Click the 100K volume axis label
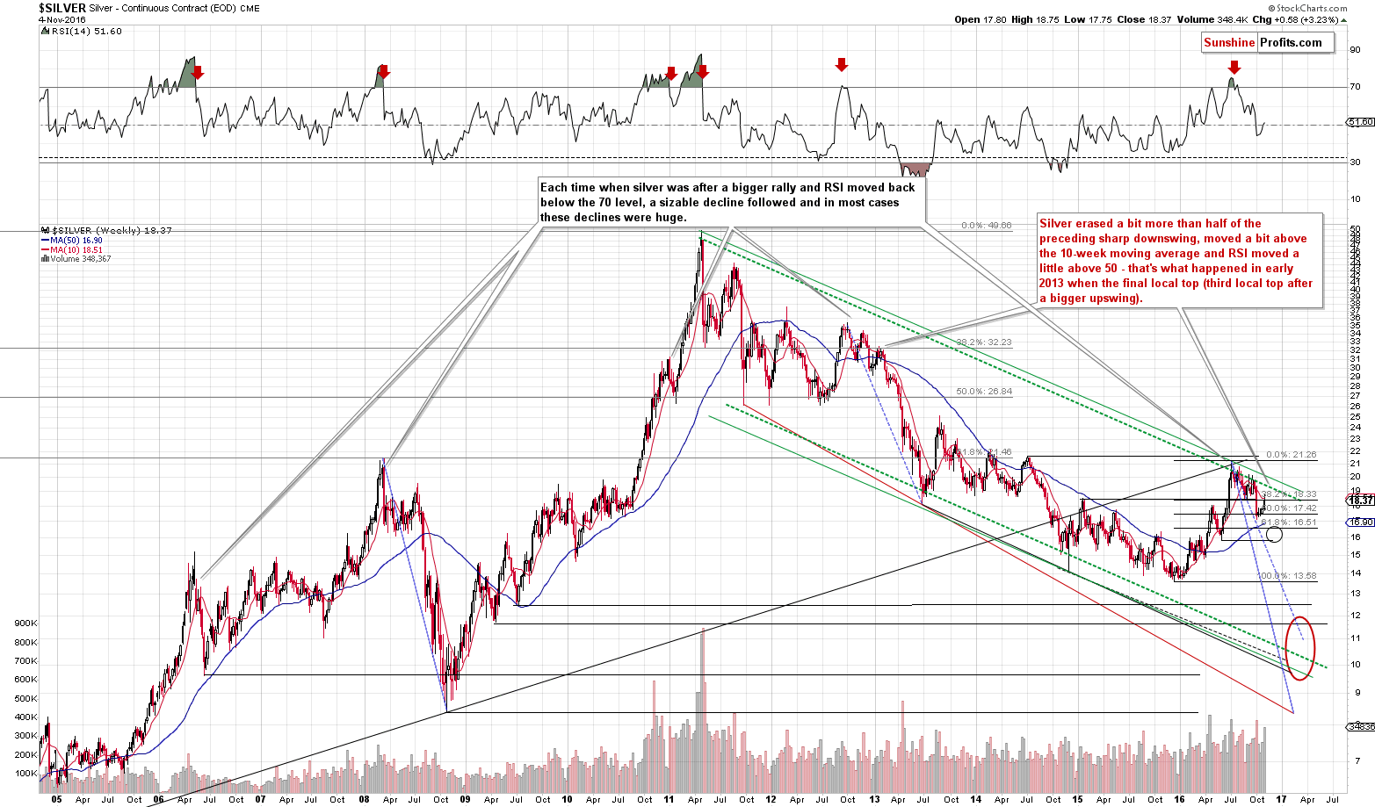Image resolution: width=1375 pixels, height=807 pixels. [x=25, y=775]
